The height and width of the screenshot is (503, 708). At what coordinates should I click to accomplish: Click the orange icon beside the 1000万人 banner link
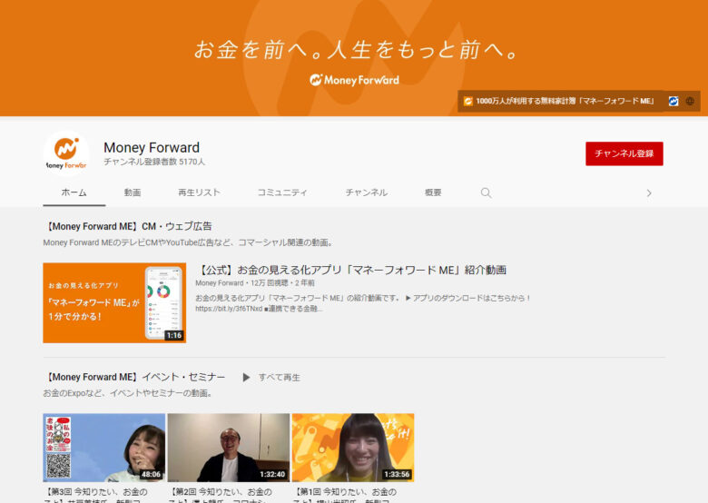pos(468,101)
